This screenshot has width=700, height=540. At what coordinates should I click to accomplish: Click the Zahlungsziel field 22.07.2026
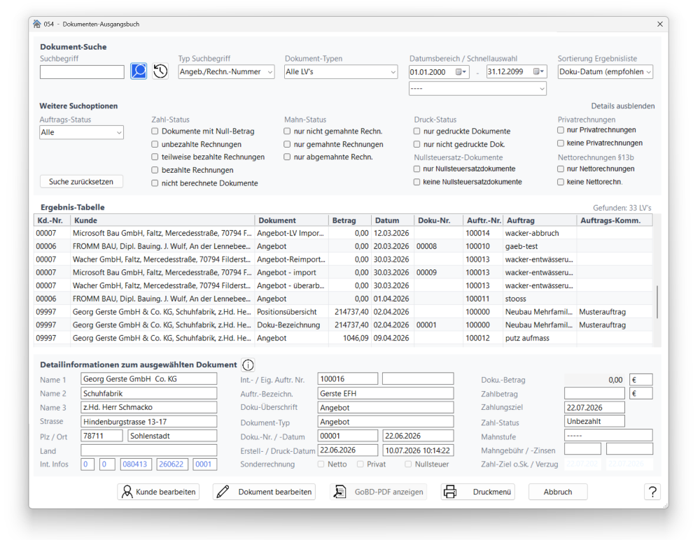click(594, 408)
